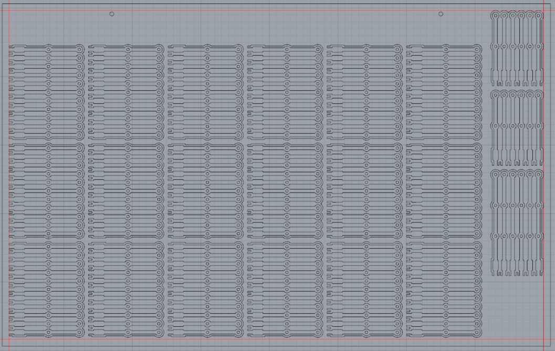The width and height of the screenshot is (555, 351).
Task: Click top ring of leftmost part, middle vertical group
Action: point(495,95)
